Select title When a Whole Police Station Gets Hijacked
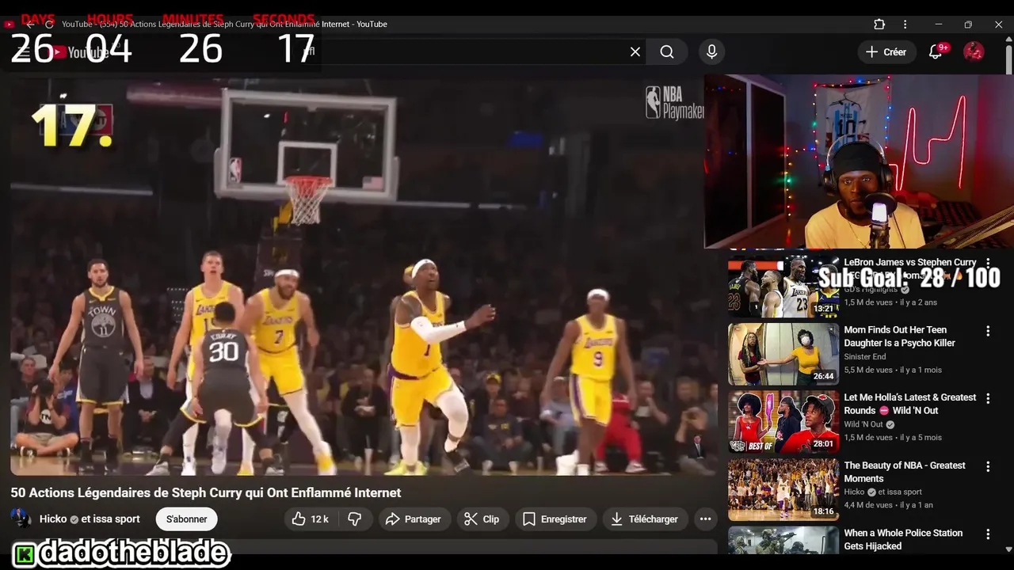The height and width of the screenshot is (570, 1014). click(903, 539)
